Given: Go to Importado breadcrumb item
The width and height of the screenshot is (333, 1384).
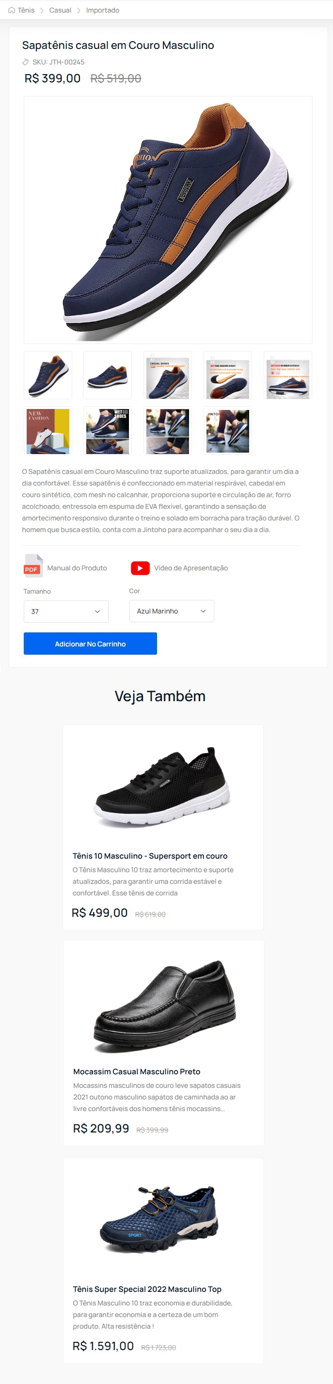Looking at the screenshot, I should click(103, 10).
